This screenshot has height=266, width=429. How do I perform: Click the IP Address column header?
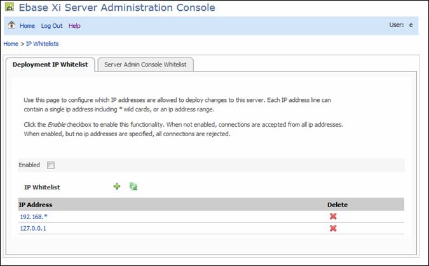tap(36, 205)
